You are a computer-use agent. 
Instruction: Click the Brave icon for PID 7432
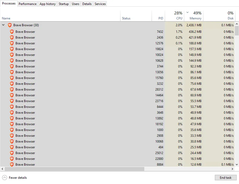[12, 32]
